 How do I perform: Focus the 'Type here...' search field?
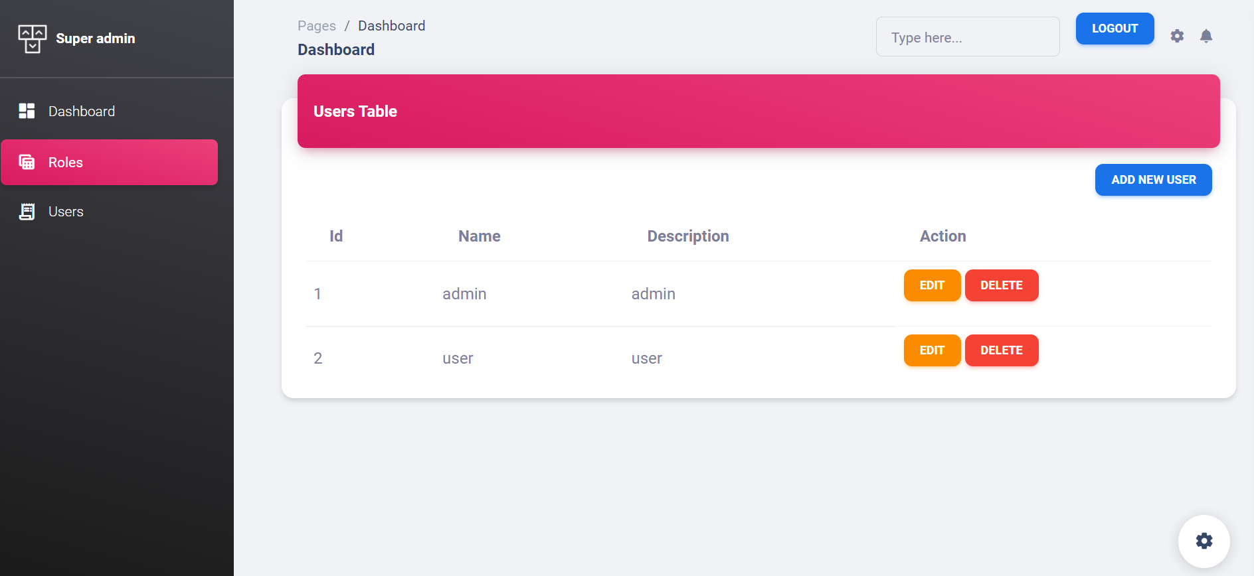pyautogui.click(x=967, y=36)
